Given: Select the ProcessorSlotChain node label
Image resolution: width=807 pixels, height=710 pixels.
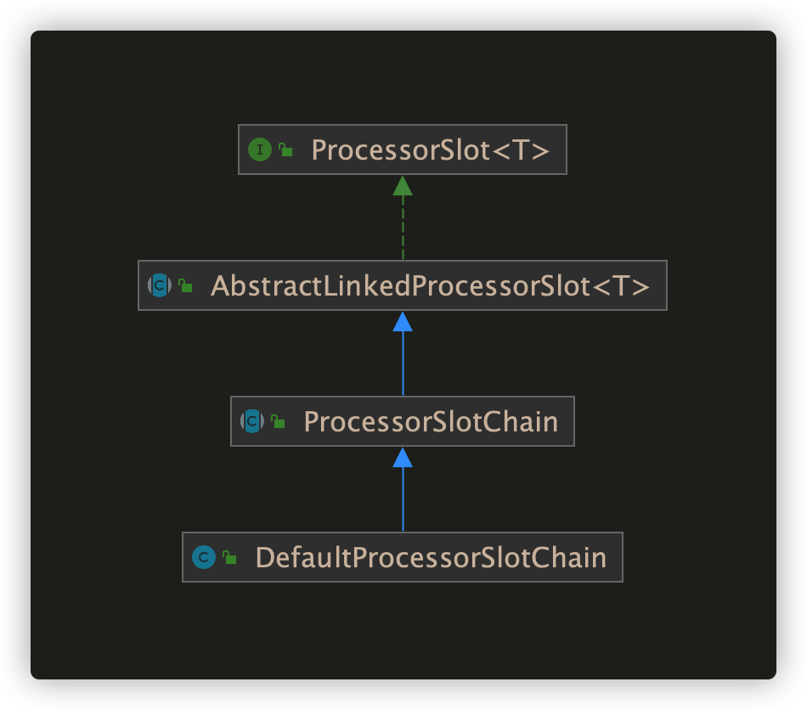Looking at the screenshot, I should (431, 422).
